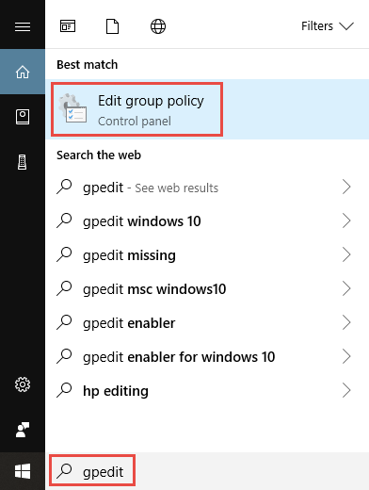
Task: Select gpedit enabler for windows 10
Action: click(207, 357)
